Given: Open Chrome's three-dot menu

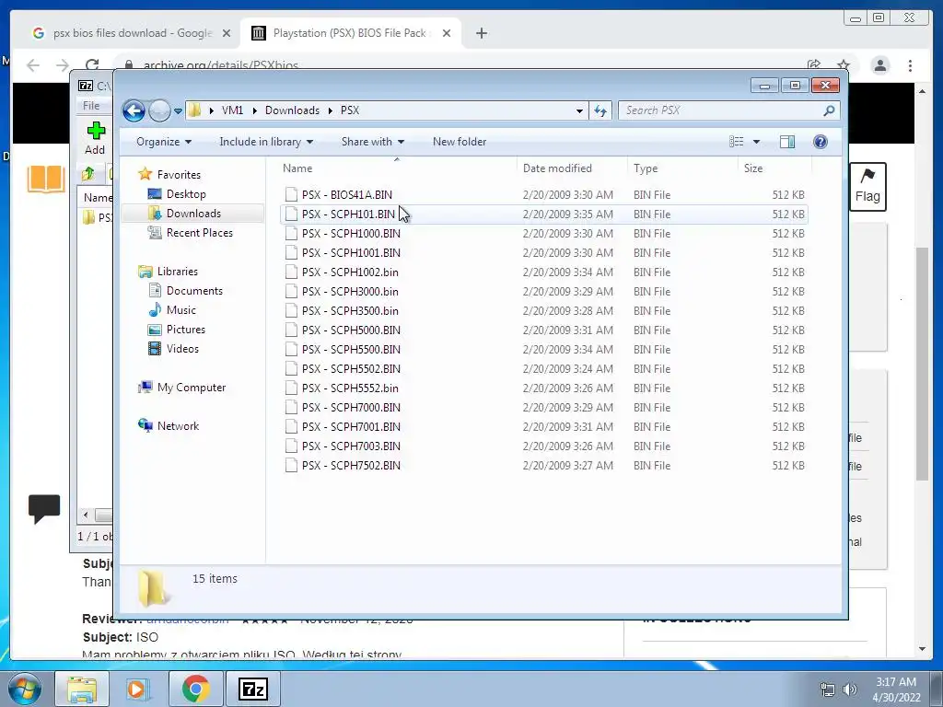Looking at the screenshot, I should [x=910, y=65].
